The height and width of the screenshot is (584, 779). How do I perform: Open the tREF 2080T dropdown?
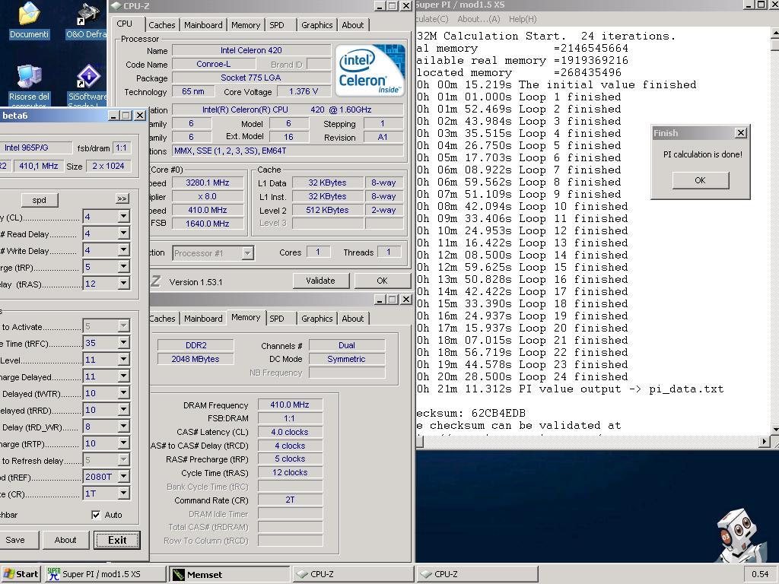(x=124, y=477)
